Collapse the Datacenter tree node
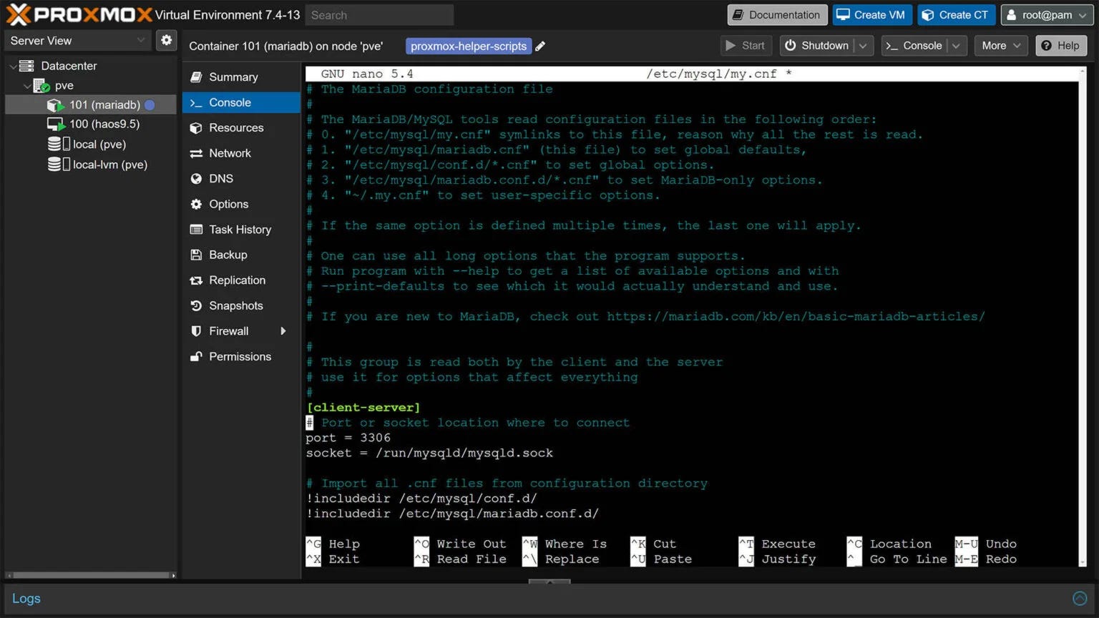This screenshot has width=1099, height=618. [x=13, y=66]
